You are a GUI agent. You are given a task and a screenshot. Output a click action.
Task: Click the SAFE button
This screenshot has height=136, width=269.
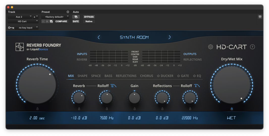point(76,21)
